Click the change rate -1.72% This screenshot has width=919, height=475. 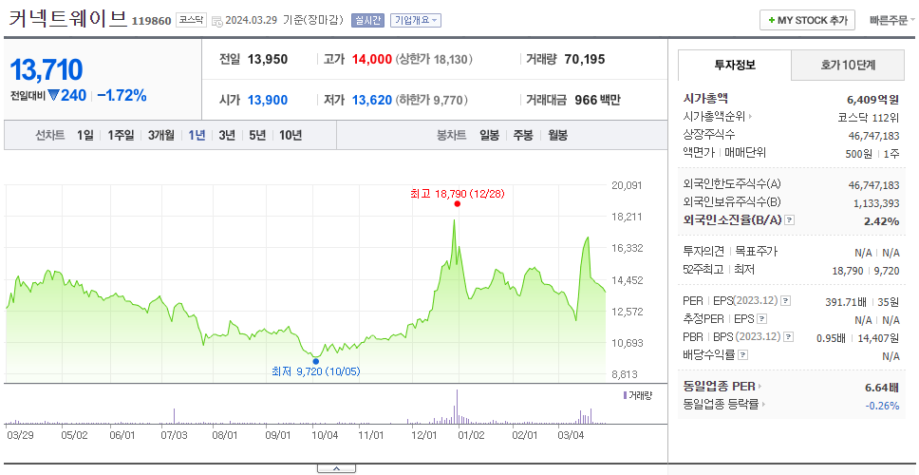pyautogui.click(x=122, y=96)
